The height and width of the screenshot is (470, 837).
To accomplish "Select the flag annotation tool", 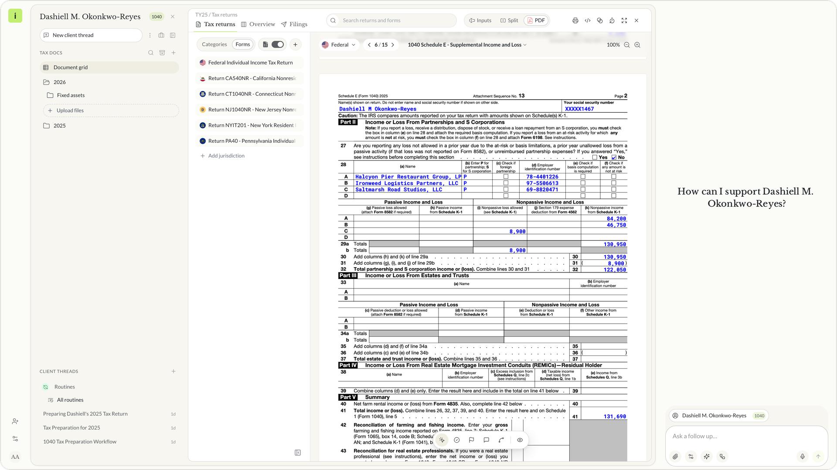I will pyautogui.click(x=472, y=440).
